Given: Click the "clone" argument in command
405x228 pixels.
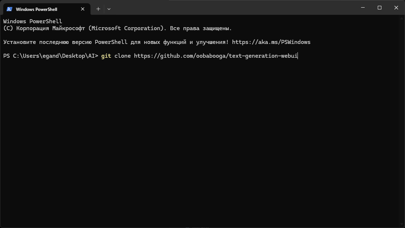Looking at the screenshot, I should [122, 56].
